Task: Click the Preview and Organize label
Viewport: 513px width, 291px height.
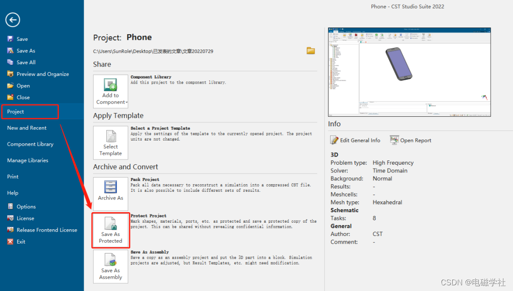Action: (x=43, y=74)
